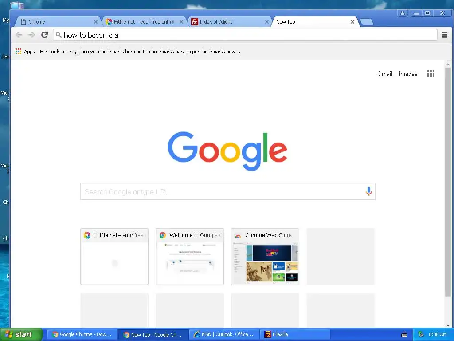Click the search magnifier in address bar
The image size is (454, 341).
tap(59, 35)
